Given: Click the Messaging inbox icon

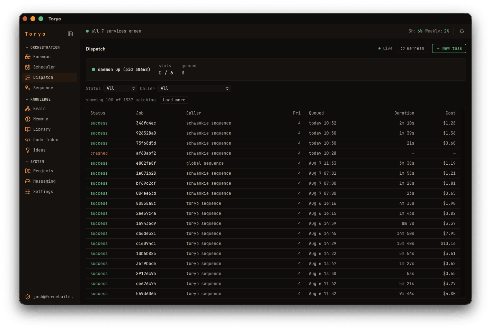Looking at the screenshot, I should tap(28, 181).
